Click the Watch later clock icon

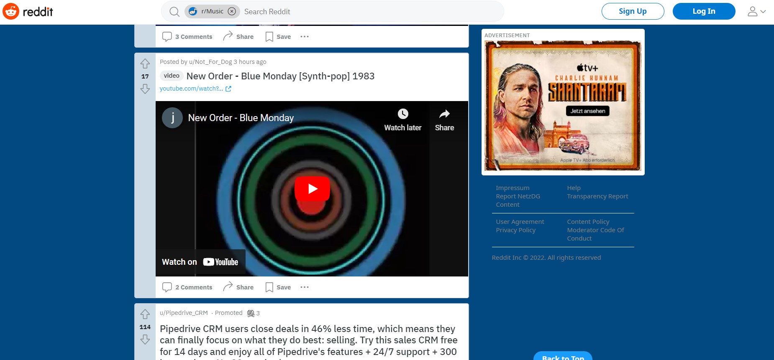pyautogui.click(x=403, y=114)
